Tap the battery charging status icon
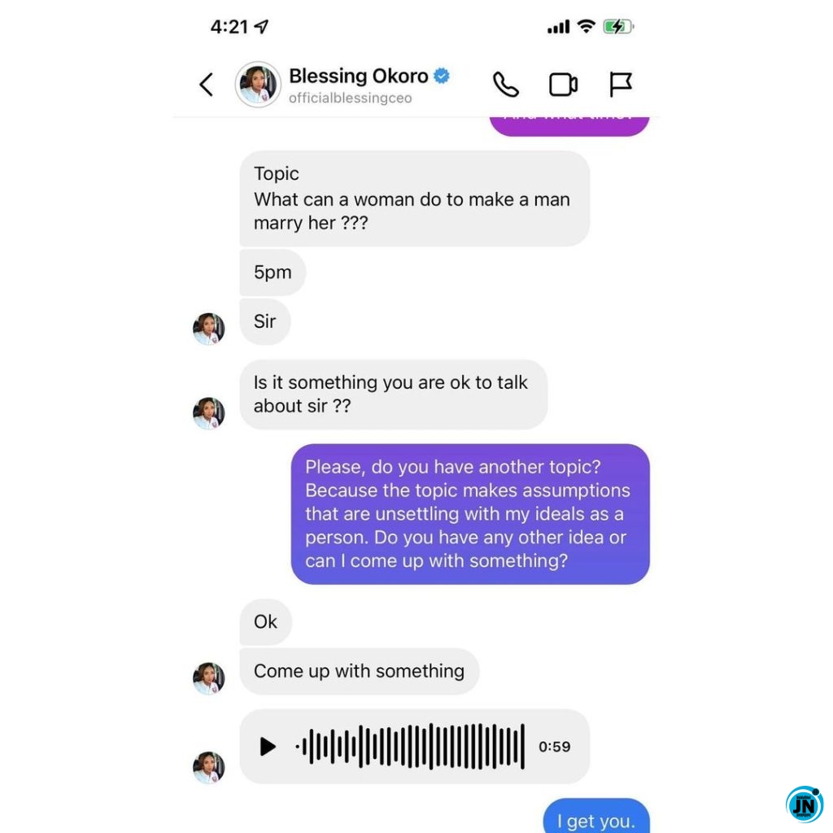This screenshot has height=833, width=833. pyautogui.click(x=618, y=27)
